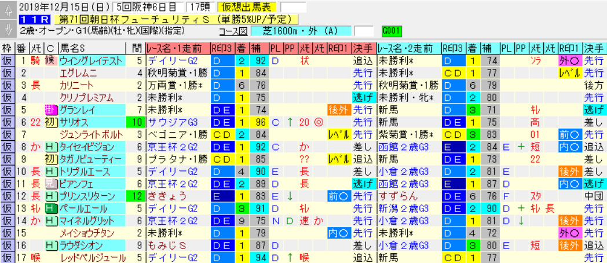Click the 初 badge beside タガノビューティー
Image resolution: width=607 pixels, height=263 pixels.
[x=51, y=159]
